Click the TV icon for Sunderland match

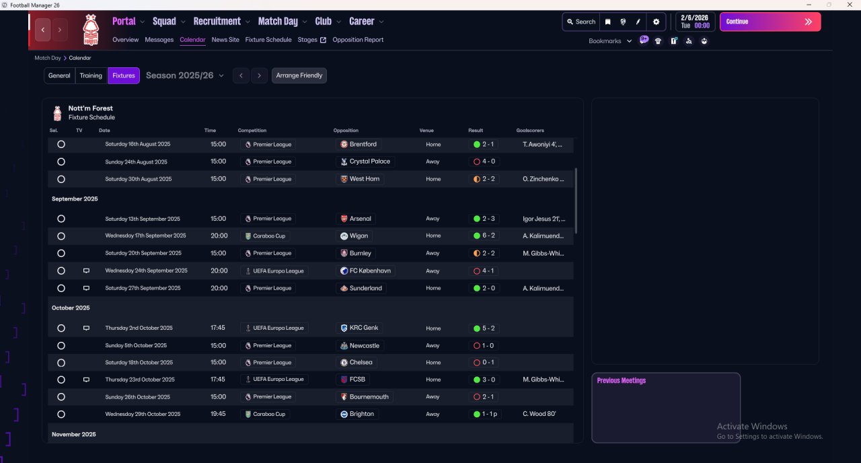coord(86,288)
